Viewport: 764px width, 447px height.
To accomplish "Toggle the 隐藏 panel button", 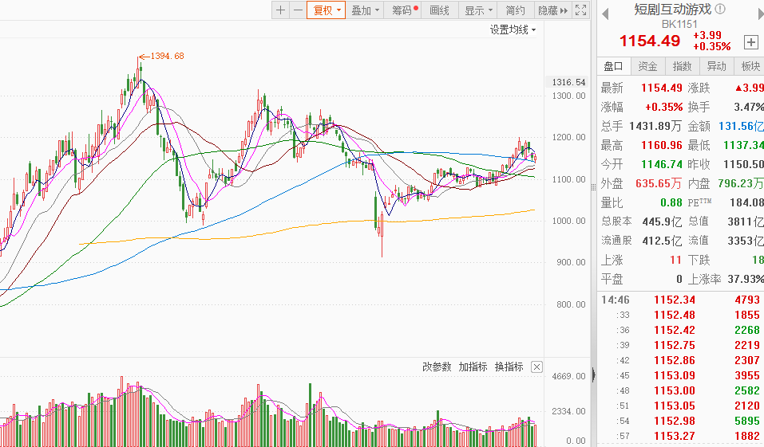I will coord(552,10).
